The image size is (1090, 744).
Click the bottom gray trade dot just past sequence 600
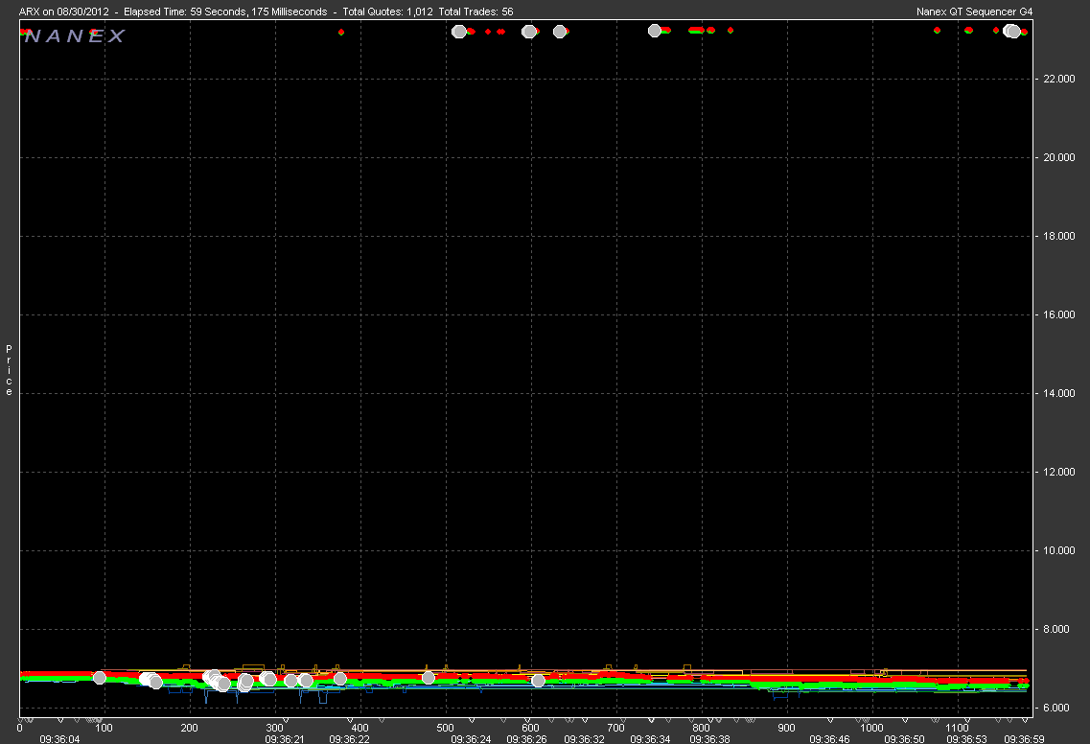pos(538,681)
